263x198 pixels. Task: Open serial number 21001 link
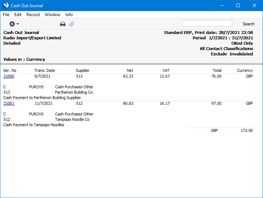(9, 103)
